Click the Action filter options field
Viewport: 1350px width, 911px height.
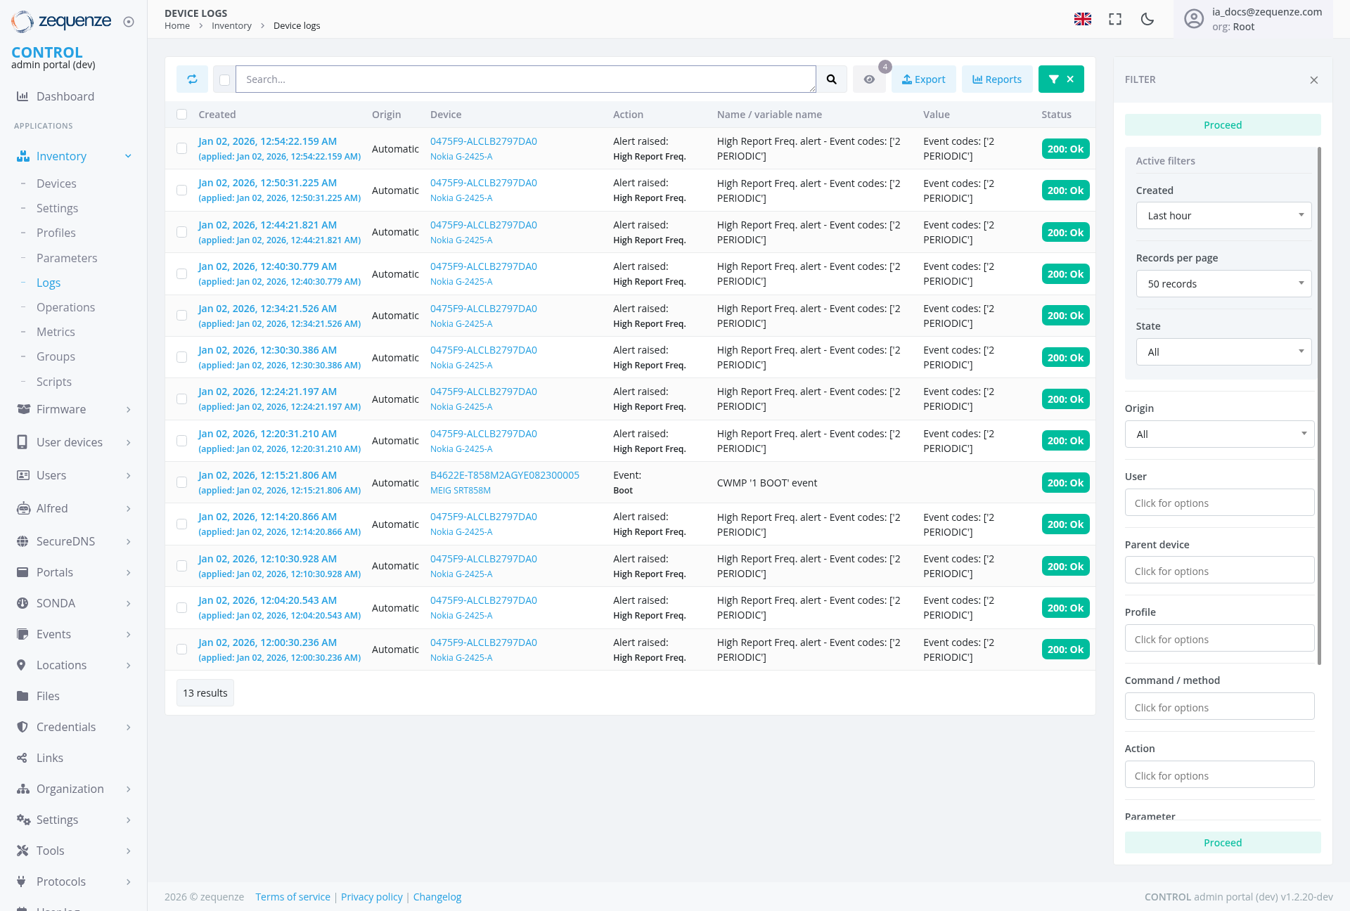1219,775
